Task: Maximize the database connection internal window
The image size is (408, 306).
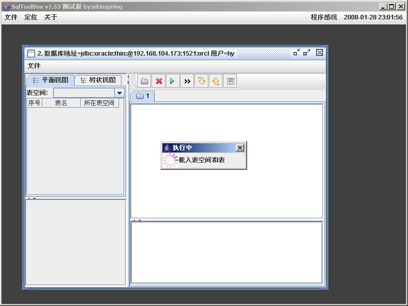Action: [307, 52]
